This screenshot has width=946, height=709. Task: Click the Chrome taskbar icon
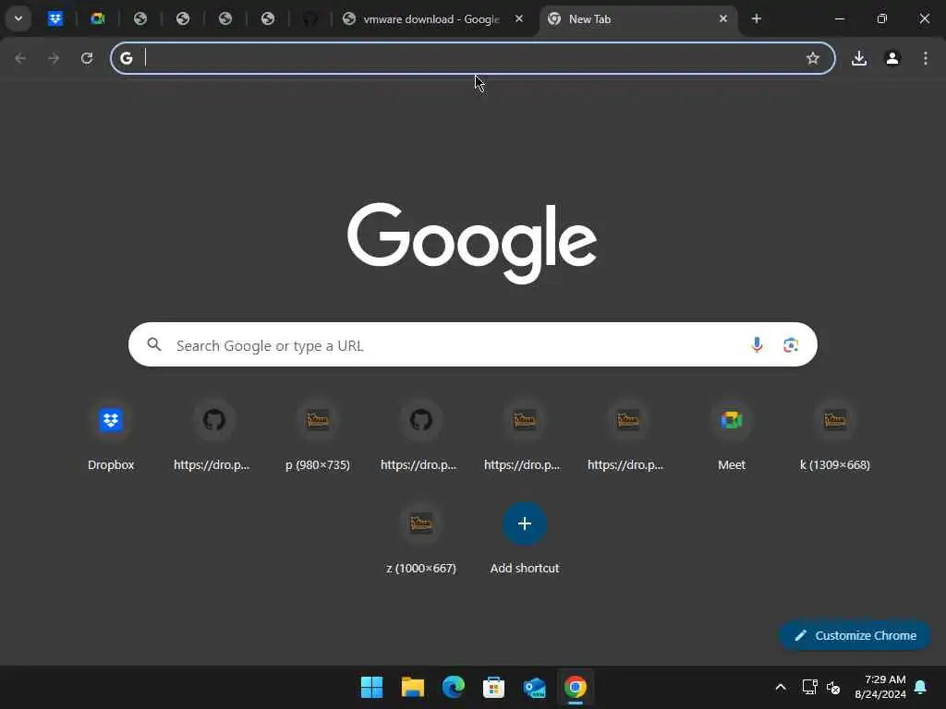tap(575, 687)
